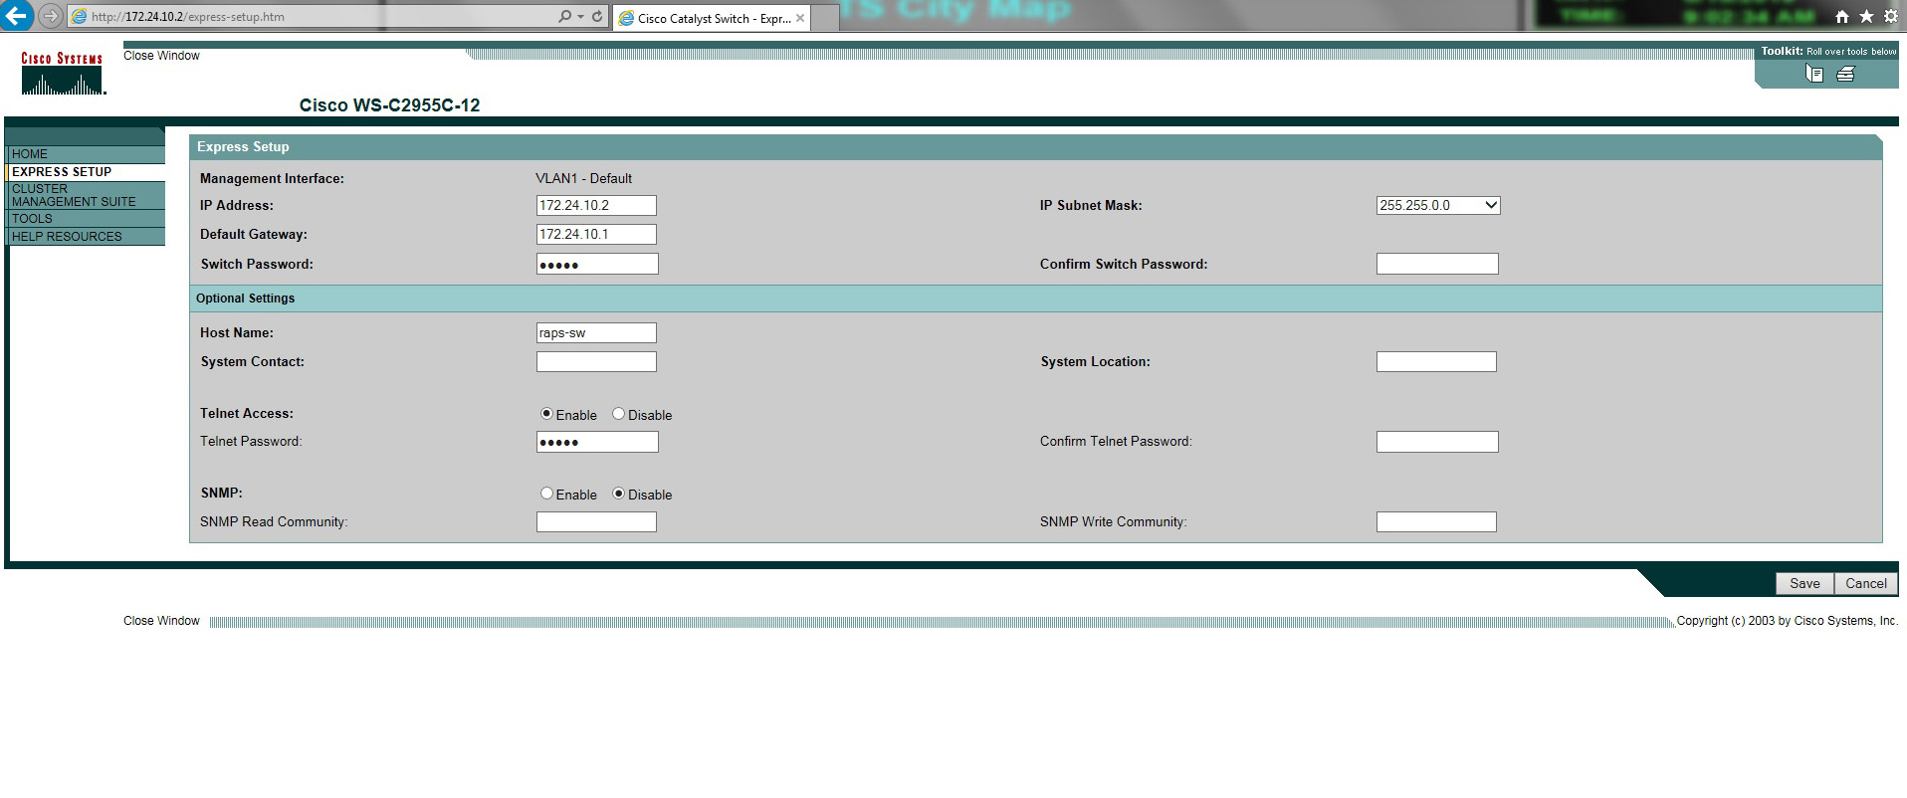Open address bar autocomplete dropdown arrow
The width and height of the screenshot is (1907, 798).
(580, 17)
